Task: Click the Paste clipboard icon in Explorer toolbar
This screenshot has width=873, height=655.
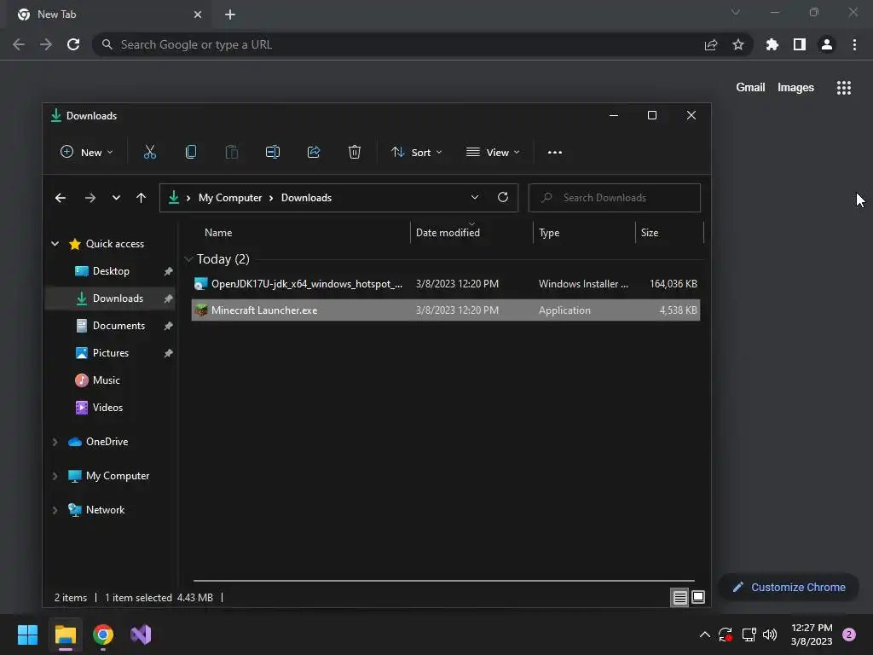Action: 232,152
